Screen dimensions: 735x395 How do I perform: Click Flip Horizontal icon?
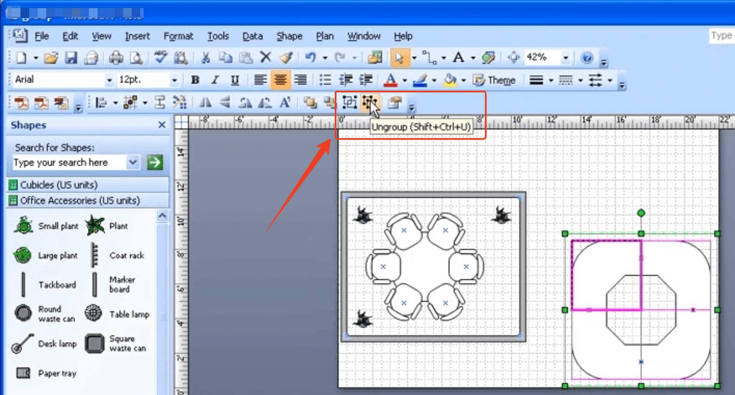(x=205, y=103)
